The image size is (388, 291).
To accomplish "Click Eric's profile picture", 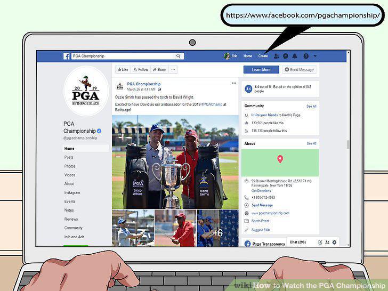I will (x=227, y=56).
